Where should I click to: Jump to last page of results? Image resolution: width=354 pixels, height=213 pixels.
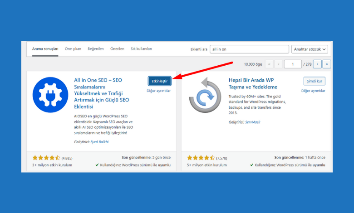pos(327,64)
